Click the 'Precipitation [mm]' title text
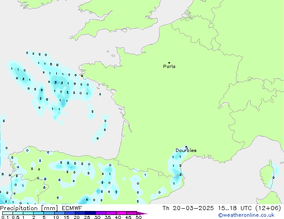The width and height of the screenshot is (284, 219). tap(29, 208)
